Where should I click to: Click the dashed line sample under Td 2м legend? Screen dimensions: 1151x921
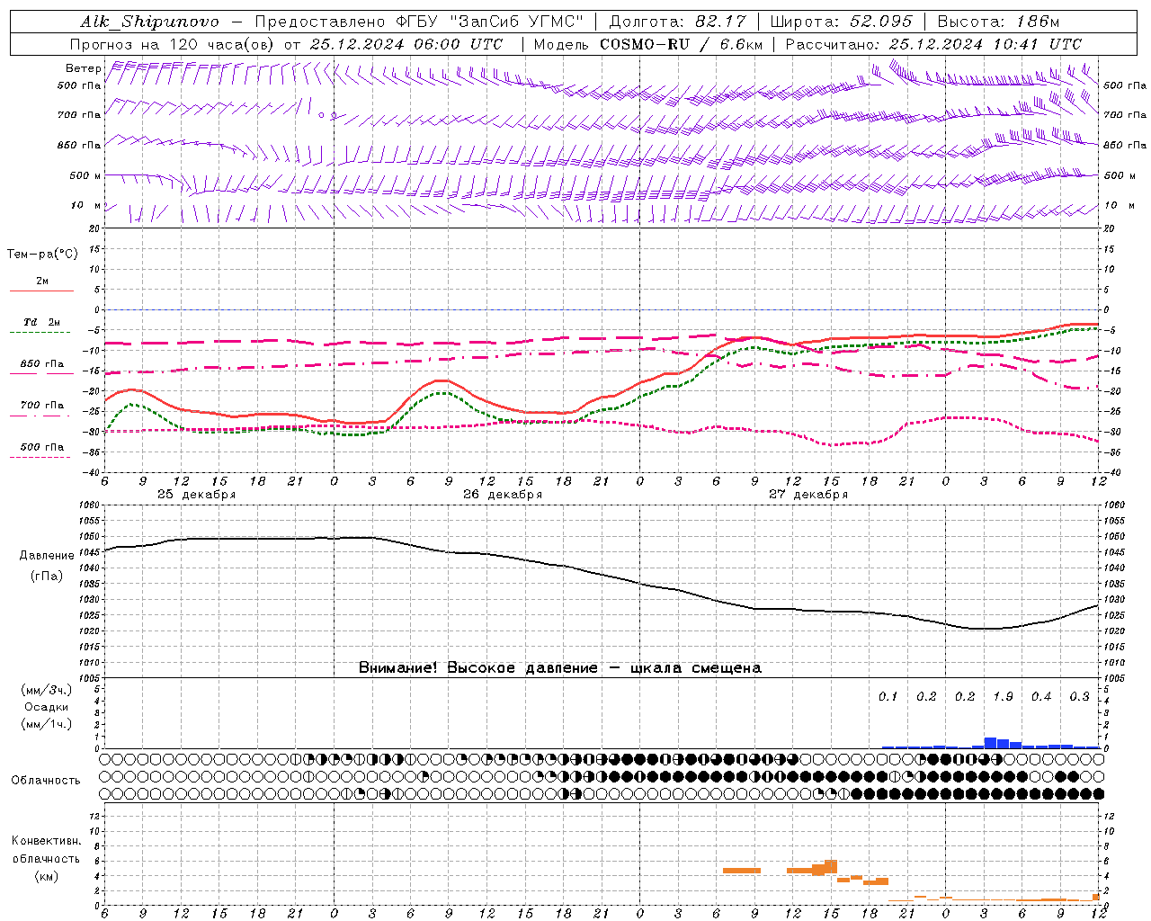tap(40, 333)
